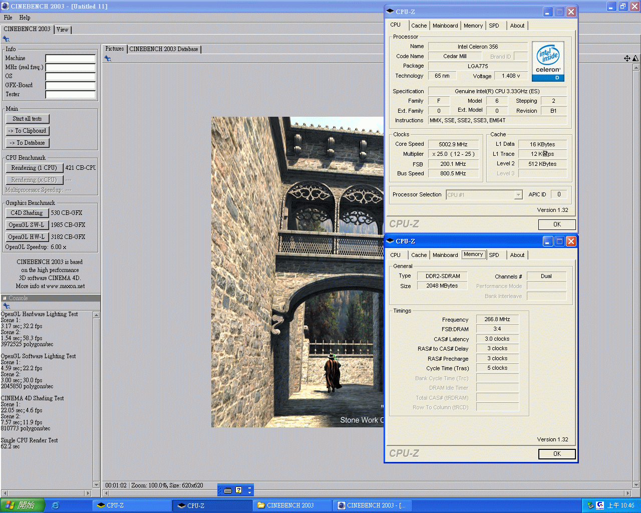This screenshot has width=641, height=513.
Task: Open the Cache tab in the upper CPU-Z window
Action: click(x=419, y=26)
